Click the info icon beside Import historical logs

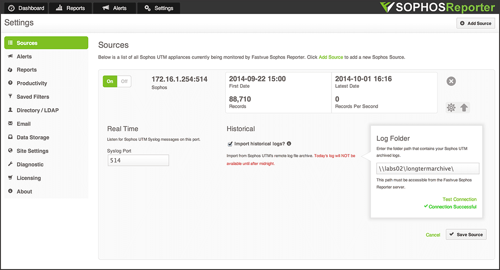click(289, 144)
